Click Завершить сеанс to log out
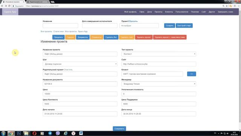Screen dimensions: 241x136 (x=225, y=12)
